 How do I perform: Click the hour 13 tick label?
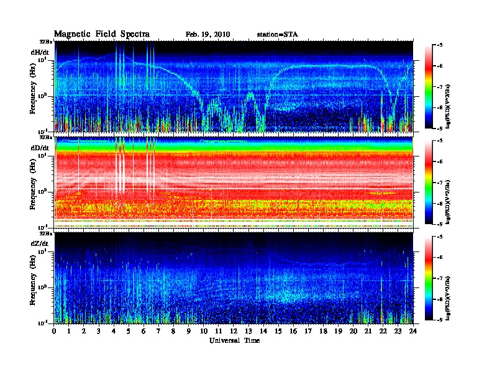tap(248, 331)
